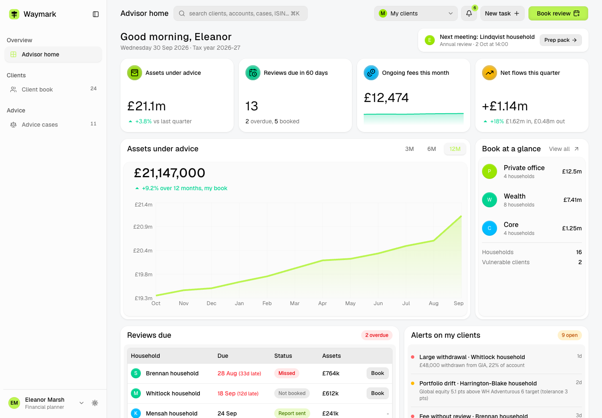
Task: Click 9 open alerts badge
Action: (x=569, y=335)
